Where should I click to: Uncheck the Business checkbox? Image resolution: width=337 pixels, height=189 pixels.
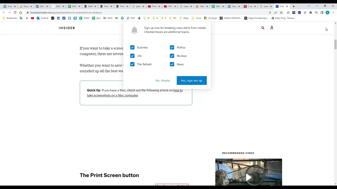(x=132, y=48)
